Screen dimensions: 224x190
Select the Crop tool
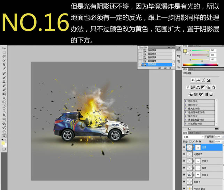pyautogui.click(x=4, y=64)
